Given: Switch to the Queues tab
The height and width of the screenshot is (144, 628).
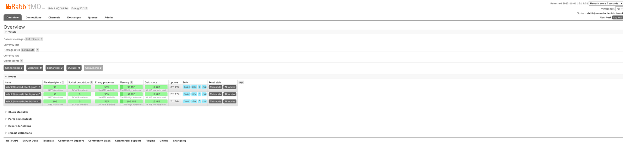Looking at the screenshot, I should point(93,17).
